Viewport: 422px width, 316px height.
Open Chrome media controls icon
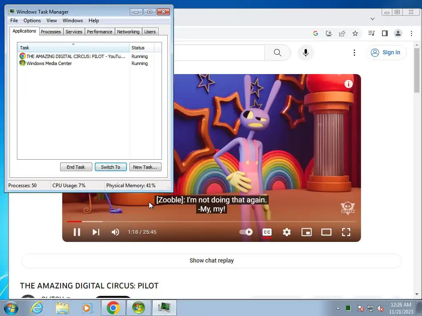[372, 33]
